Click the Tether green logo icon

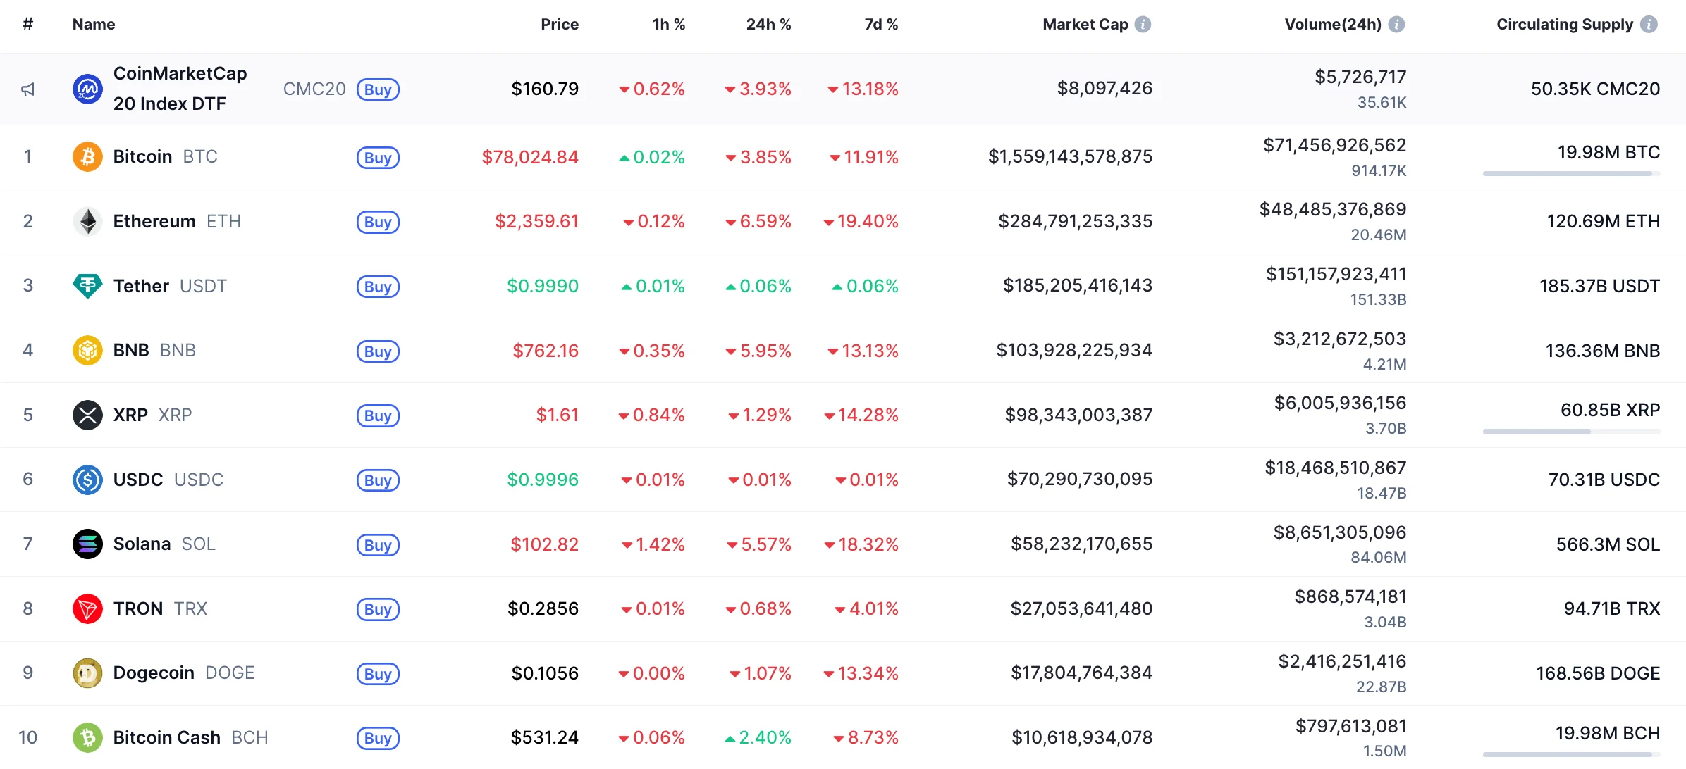(87, 286)
